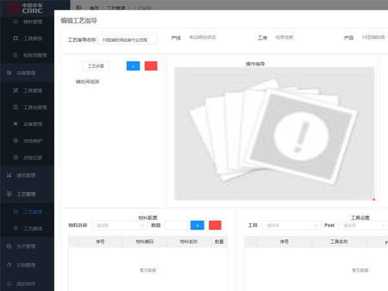The height and width of the screenshot is (291, 388).
Task: Click the 工艺步骤 button
Action: point(96,66)
